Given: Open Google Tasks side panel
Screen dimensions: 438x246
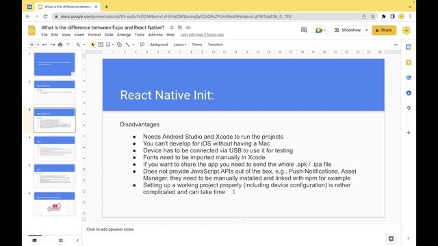Looking at the screenshot, I should pos(409,77).
